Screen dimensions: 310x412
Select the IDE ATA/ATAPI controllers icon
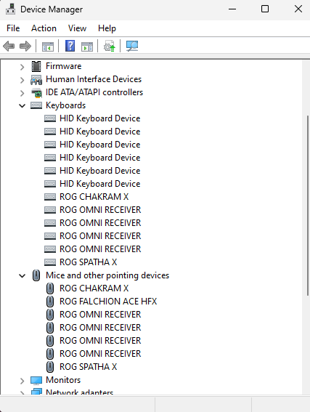(36, 93)
